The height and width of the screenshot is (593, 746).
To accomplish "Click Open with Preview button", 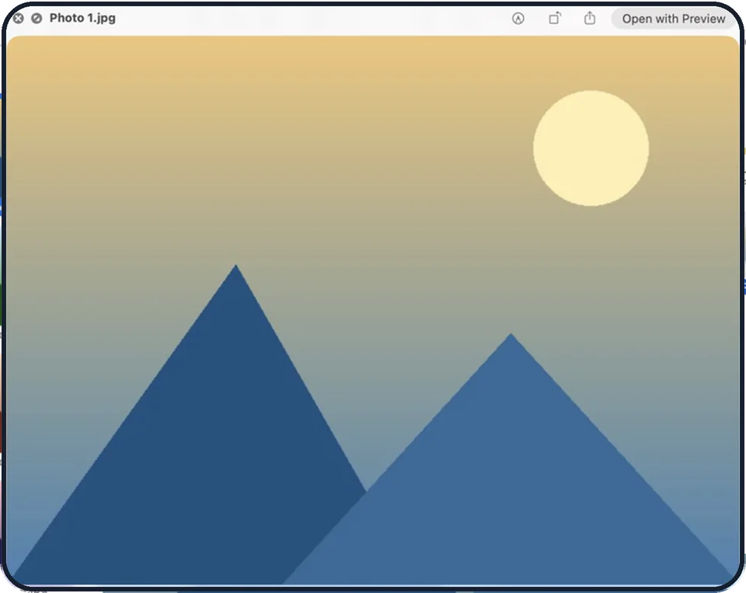I will tap(674, 19).
